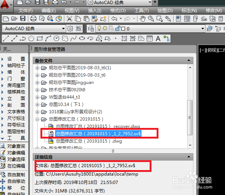Expand 规划总平面图2019-08-03_t6(1) folder
Image resolution: width=225 pixels, height=195 pixels.
coord(37,68)
